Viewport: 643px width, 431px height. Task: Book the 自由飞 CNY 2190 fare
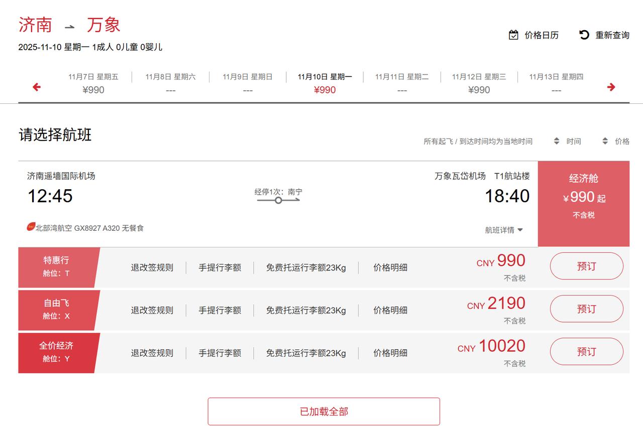click(x=586, y=309)
